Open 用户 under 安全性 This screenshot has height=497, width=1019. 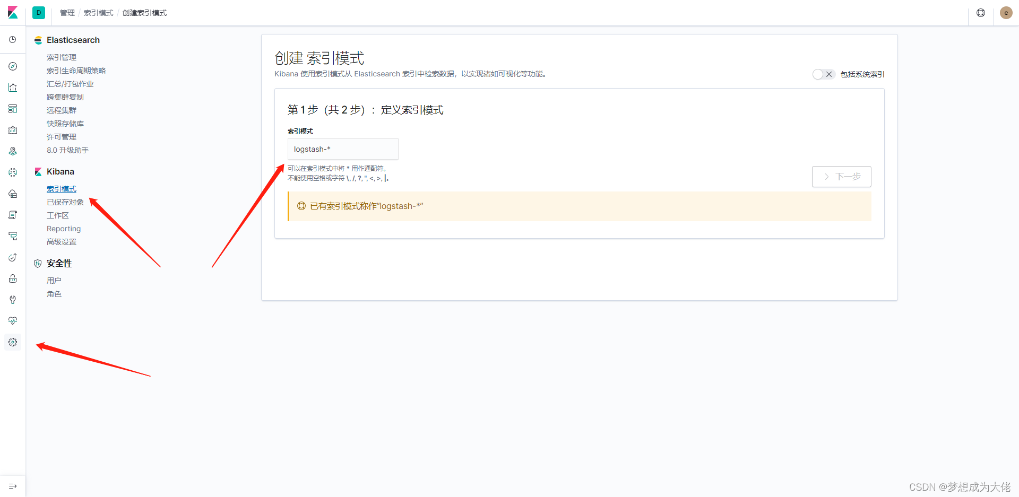(54, 280)
